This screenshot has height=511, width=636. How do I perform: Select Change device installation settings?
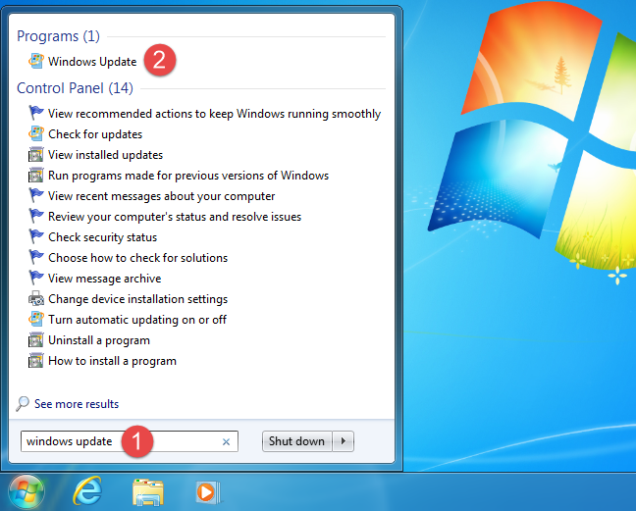click(138, 299)
